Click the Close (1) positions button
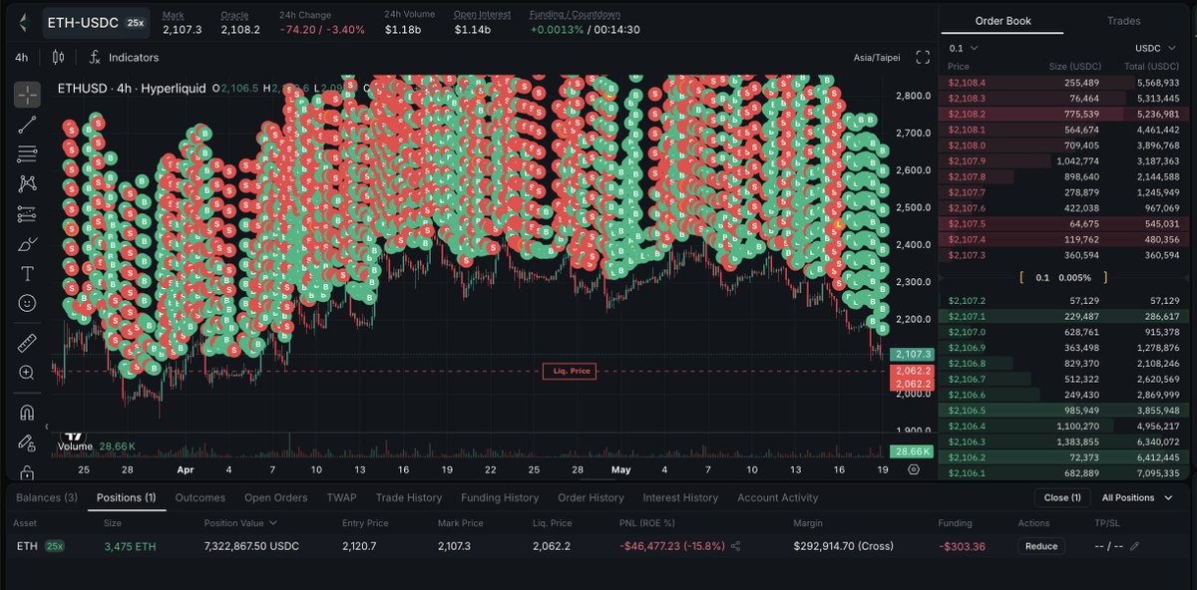 click(x=1061, y=497)
